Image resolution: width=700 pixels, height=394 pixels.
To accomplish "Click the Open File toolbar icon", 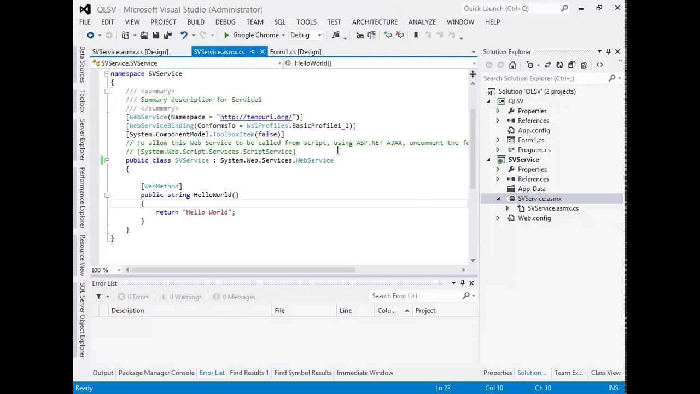I will coord(144,35).
